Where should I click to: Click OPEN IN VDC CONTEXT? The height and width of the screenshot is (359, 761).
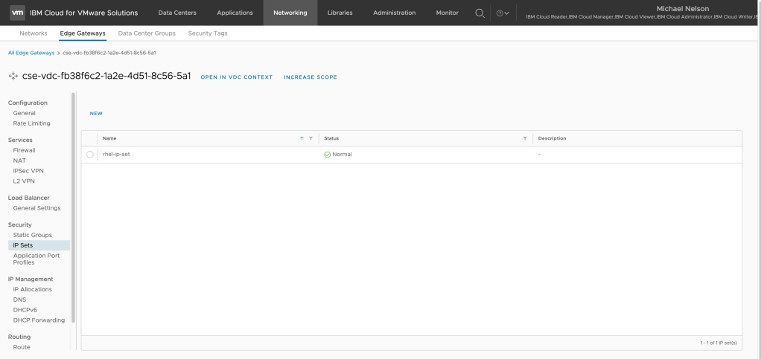[237, 77]
